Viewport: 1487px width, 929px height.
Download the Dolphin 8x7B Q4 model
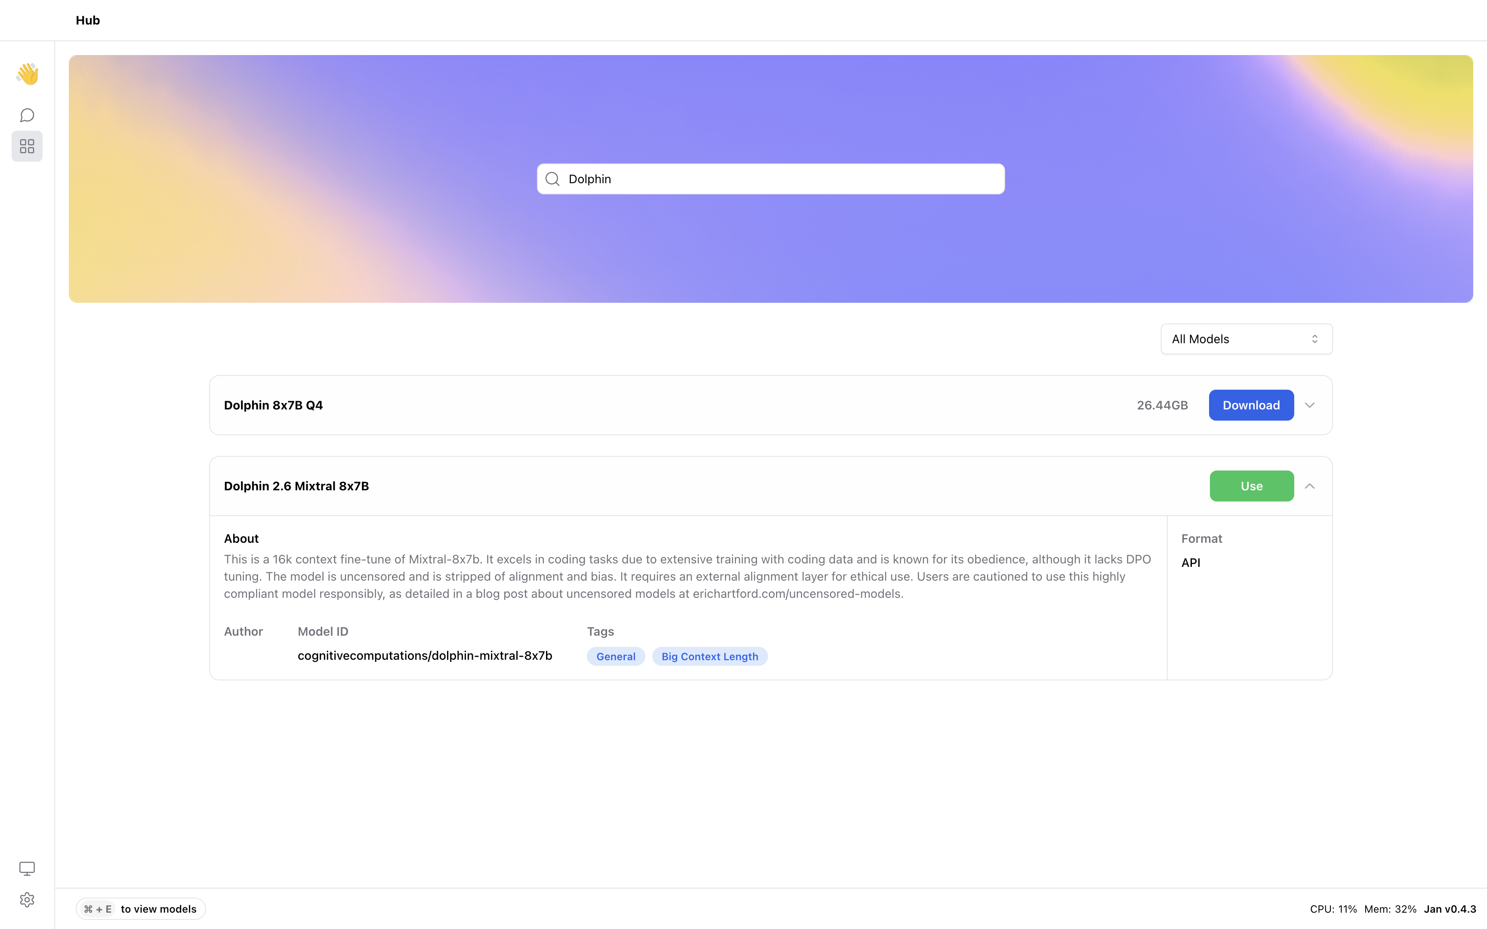[x=1250, y=405]
